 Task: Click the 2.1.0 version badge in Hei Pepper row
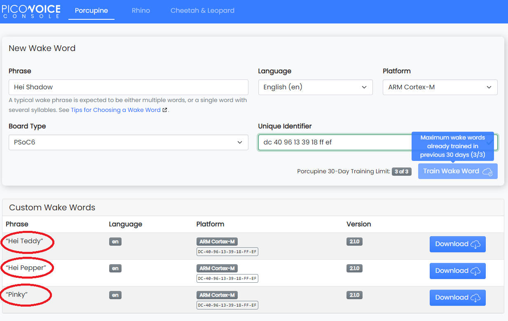354,268
